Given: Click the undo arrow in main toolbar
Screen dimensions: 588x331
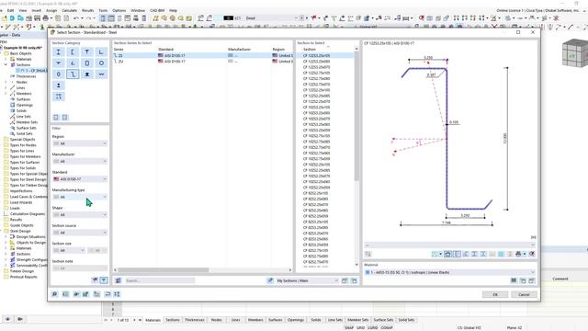Looking at the screenshot, I should click(x=76, y=18).
